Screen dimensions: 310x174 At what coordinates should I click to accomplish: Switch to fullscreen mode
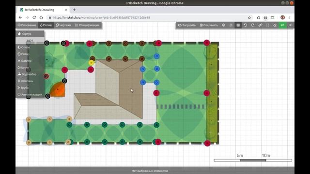(268, 25)
